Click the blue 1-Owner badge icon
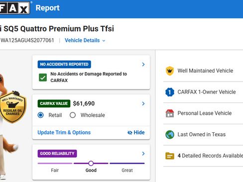243x182 pixels. [170, 92]
